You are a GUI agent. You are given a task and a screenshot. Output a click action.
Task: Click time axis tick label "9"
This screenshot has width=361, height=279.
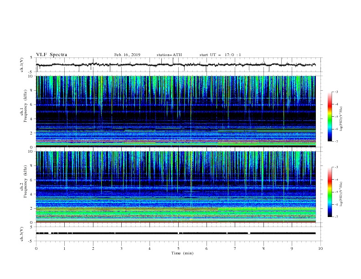click(x=292, y=248)
